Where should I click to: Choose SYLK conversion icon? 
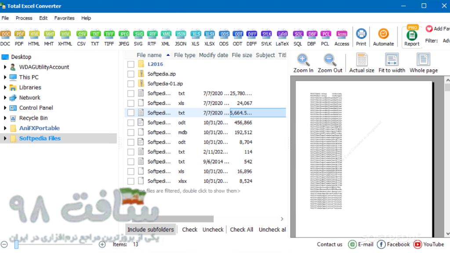[x=266, y=38]
